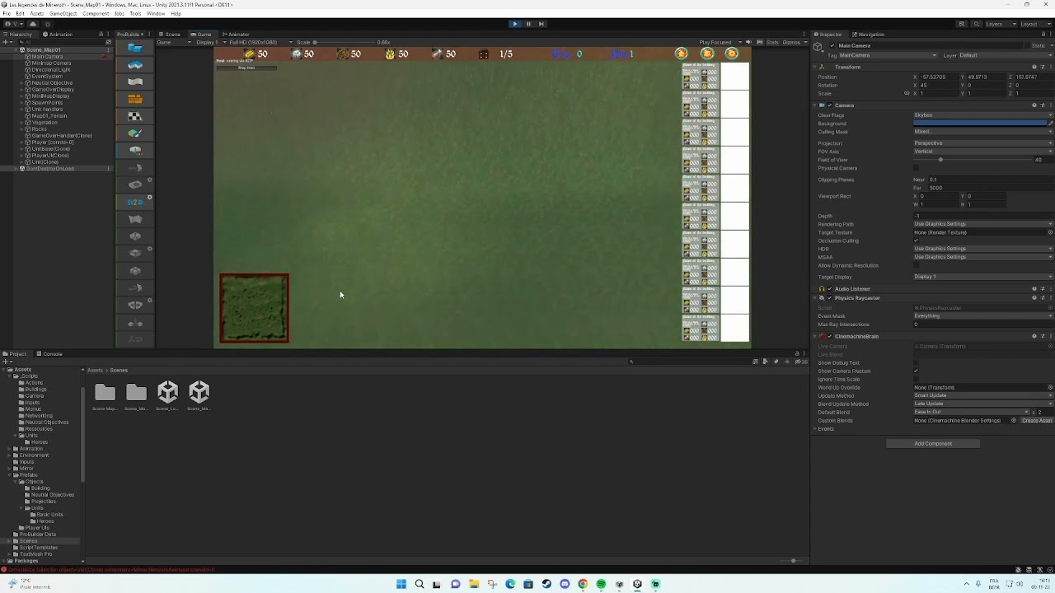The image size is (1055, 593).
Task: Click the Hierarchy lock icon
Action: [101, 34]
